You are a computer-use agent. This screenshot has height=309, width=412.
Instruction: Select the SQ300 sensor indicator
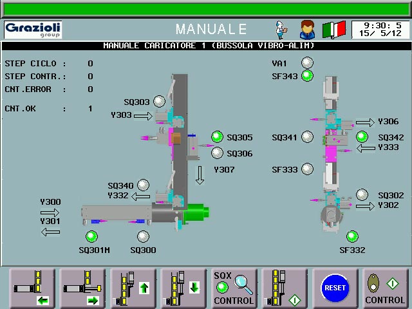pos(143,236)
